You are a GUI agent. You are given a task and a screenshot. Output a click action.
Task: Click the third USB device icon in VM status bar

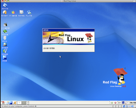coord(119,106)
